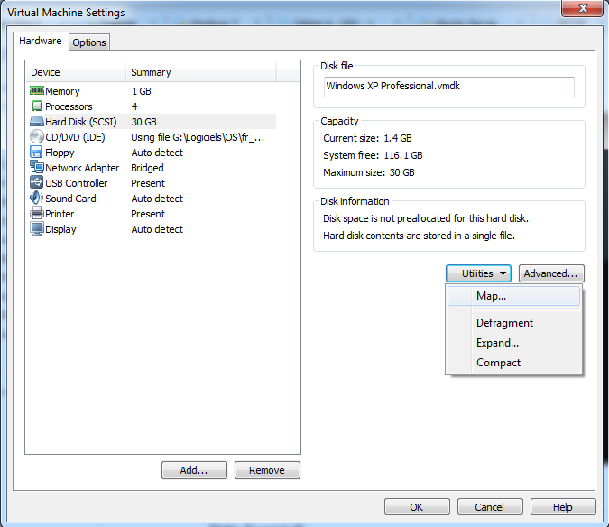
Task: Click the Disk file name field
Action: click(x=449, y=87)
